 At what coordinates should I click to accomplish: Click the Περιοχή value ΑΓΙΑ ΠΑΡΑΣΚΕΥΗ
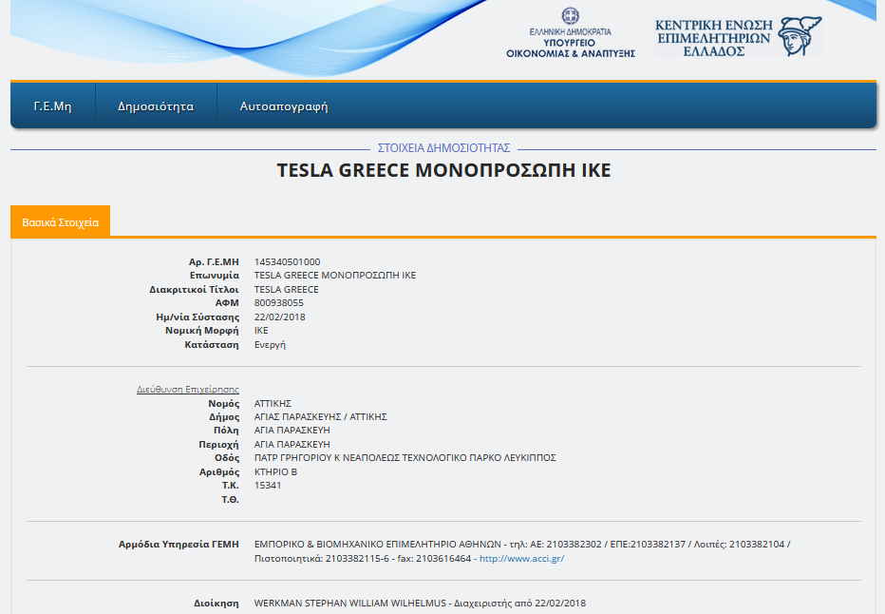292,445
